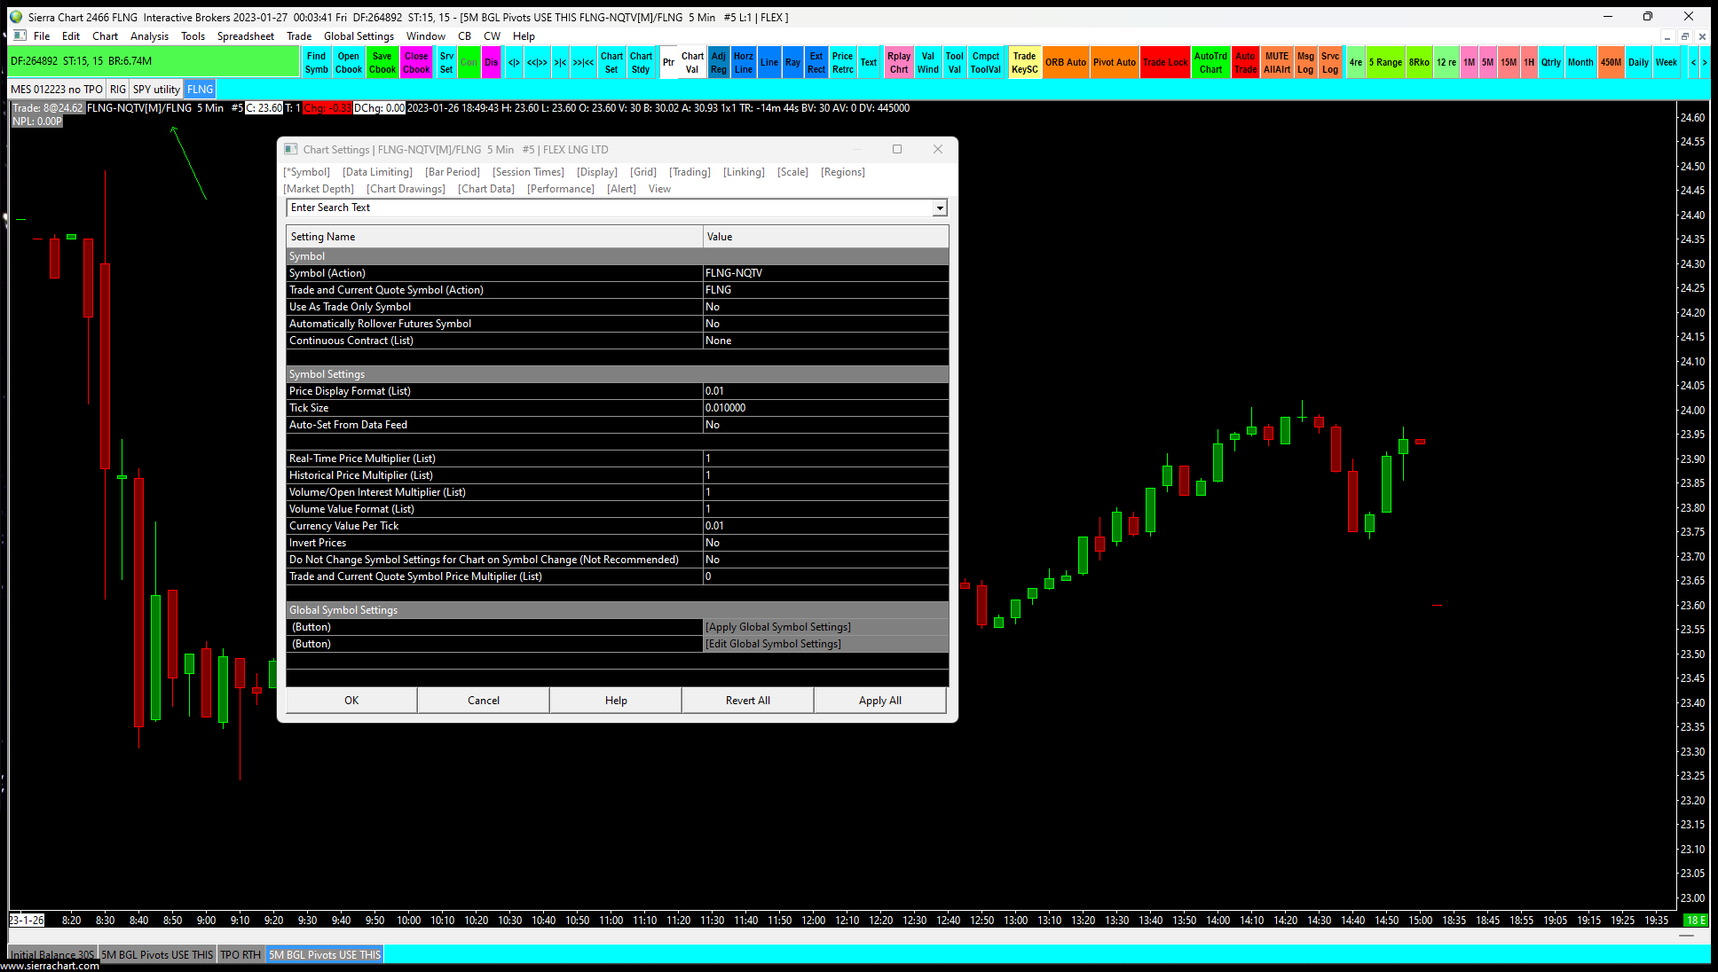Select the SPY utility chart tab
The image size is (1718, 972).
coord(156,90)
